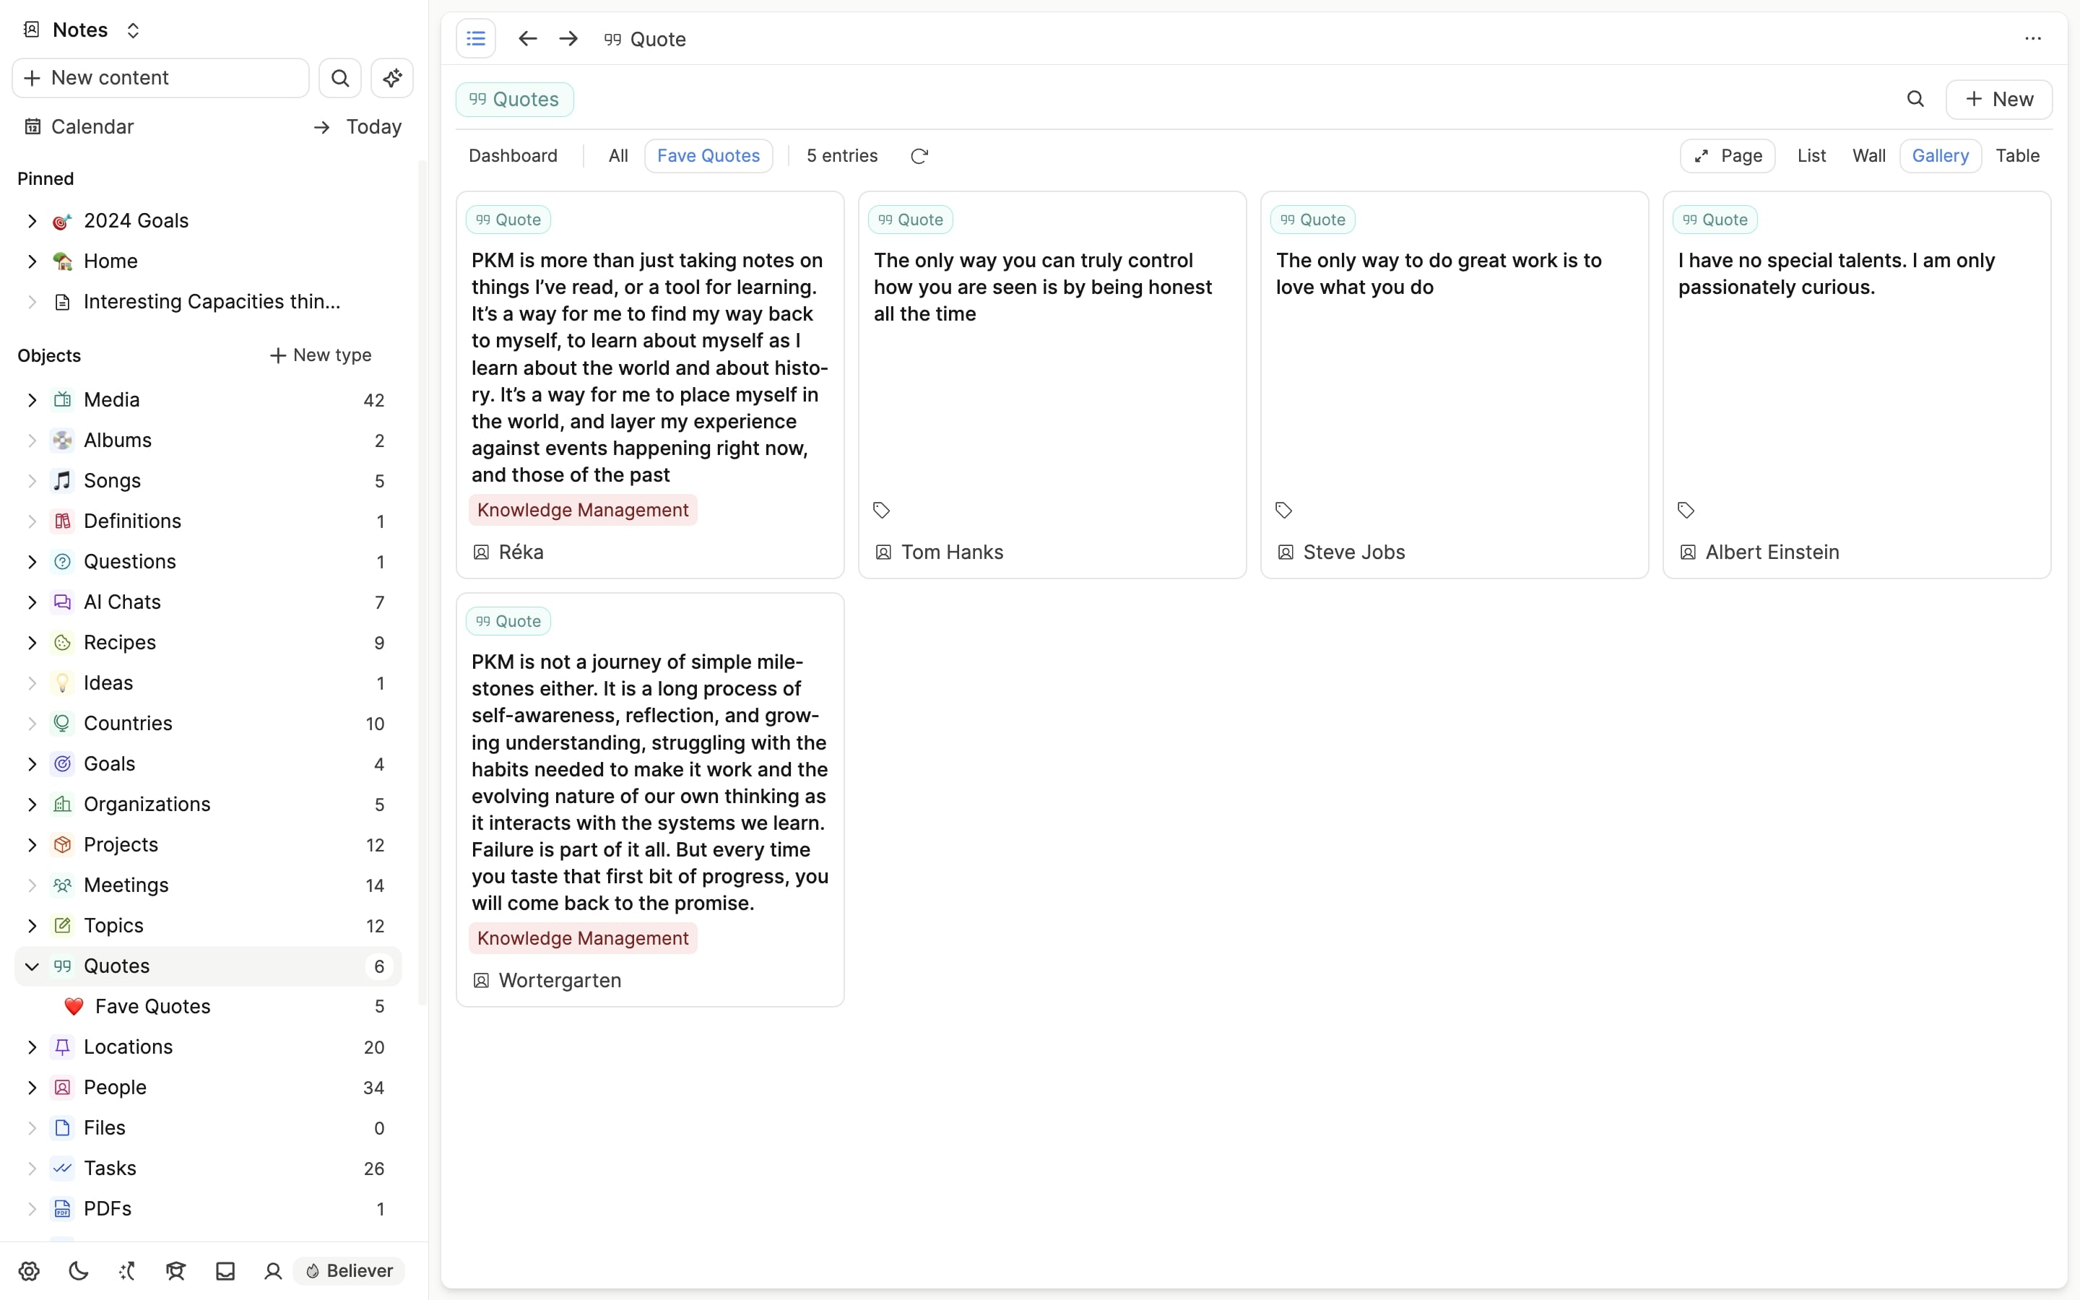Switch to the All tab
Screen dimensions: 2080x1300
click(618, 155)
